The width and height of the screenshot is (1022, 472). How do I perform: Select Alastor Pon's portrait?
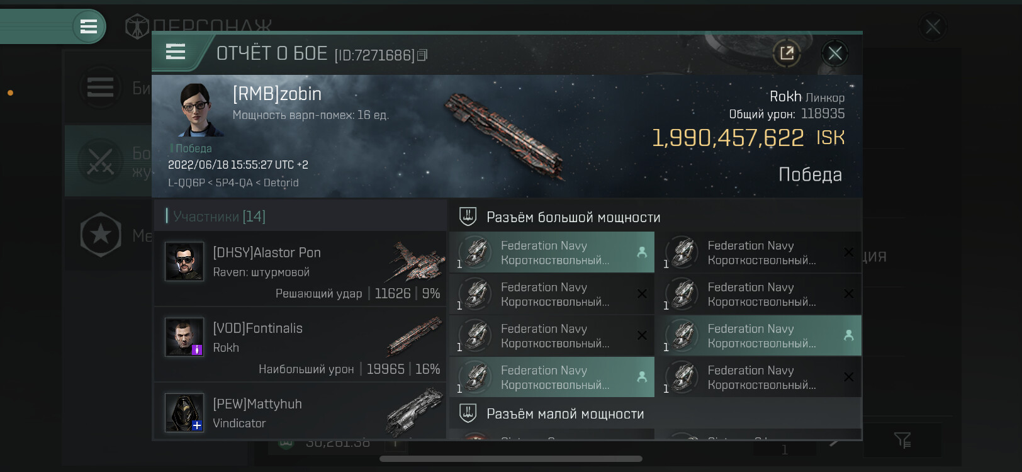(184, 261)
